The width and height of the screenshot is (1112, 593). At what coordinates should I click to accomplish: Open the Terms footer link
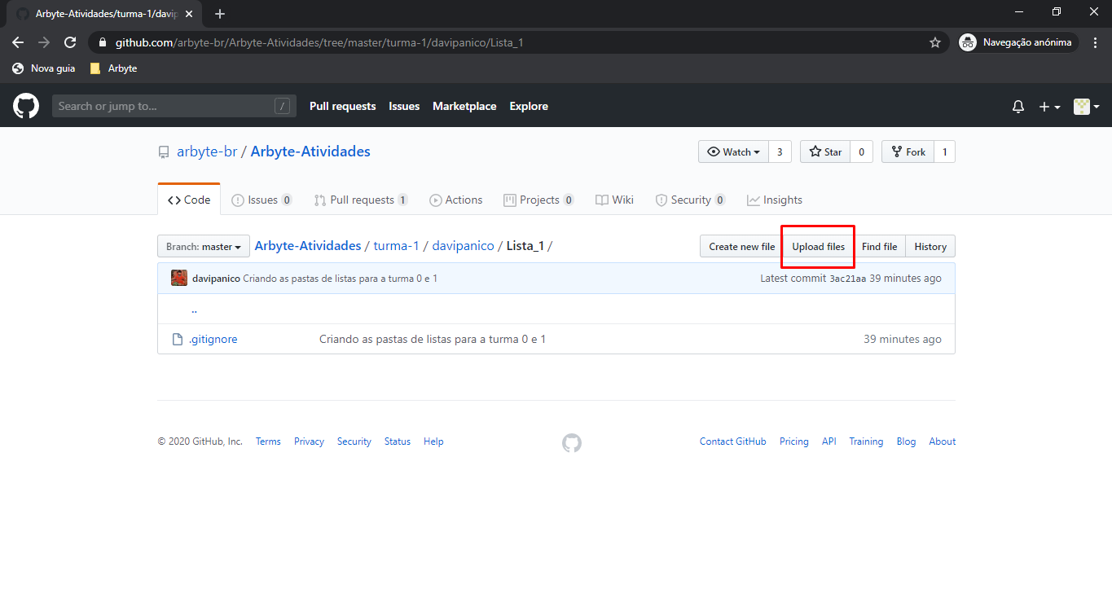(268, 441)
